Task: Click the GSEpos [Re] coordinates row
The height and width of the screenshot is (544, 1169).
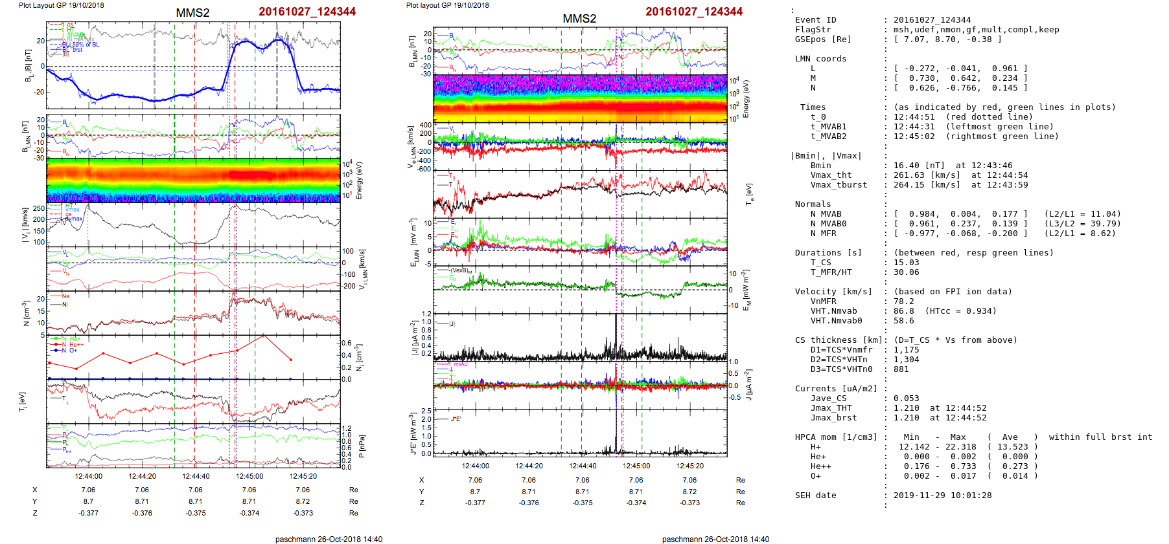Action: (947, 39)
